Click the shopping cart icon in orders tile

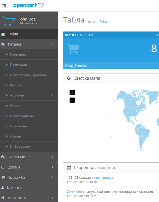tap(73, 49)
